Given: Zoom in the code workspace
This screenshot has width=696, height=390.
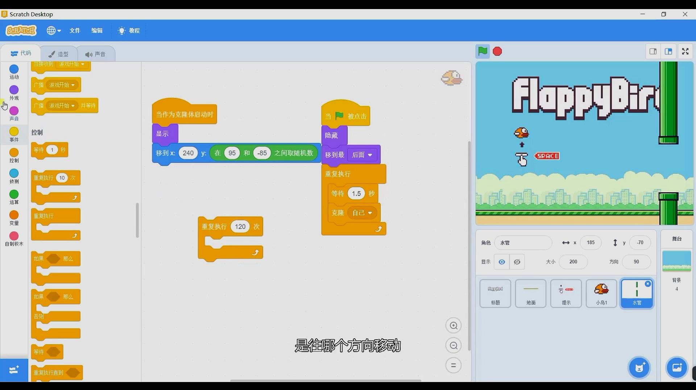Looking at the screenshot, I should coord(453,326).
